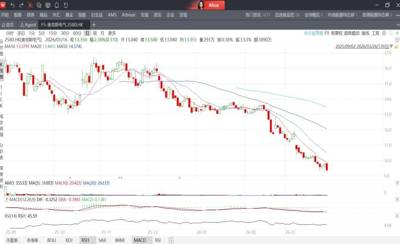The width and height of the screenshot is (400, 244).
Task: Close the MACD indicator panel
Action: pyautogui.click(x=397, y=199)
